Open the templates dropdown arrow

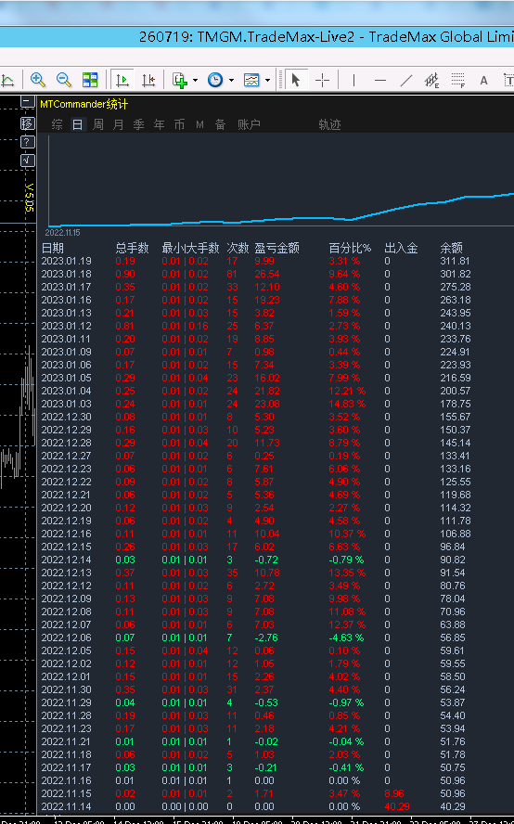(x=267, y=81)
